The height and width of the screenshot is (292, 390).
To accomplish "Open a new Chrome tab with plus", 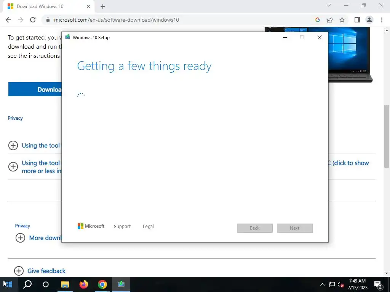I will click(x=103, y=6).
